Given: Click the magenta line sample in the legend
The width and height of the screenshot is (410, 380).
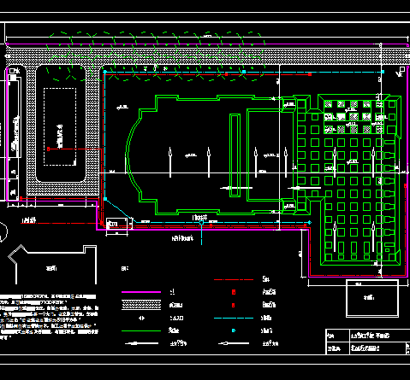Looking at the screenshot, I should pos(141,292).
